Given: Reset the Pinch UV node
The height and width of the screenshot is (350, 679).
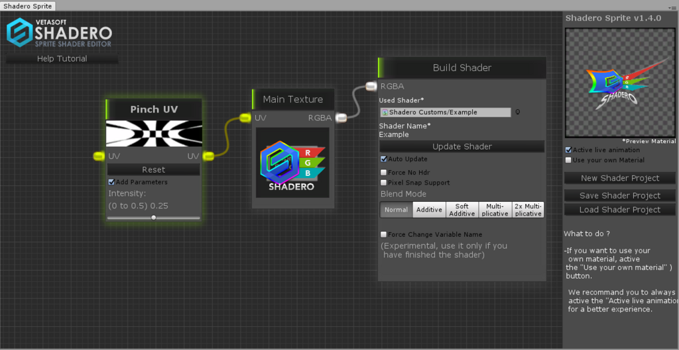Looking at the screenshot, I should 154,169.
